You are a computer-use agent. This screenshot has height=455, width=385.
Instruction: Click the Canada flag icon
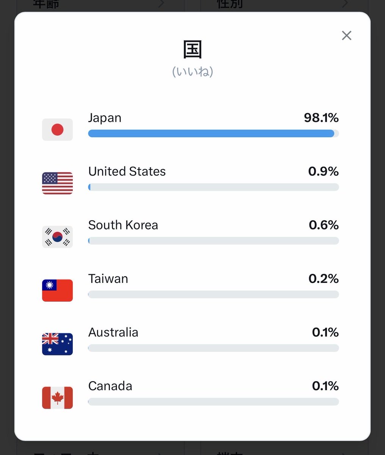[x=57, y=398]
